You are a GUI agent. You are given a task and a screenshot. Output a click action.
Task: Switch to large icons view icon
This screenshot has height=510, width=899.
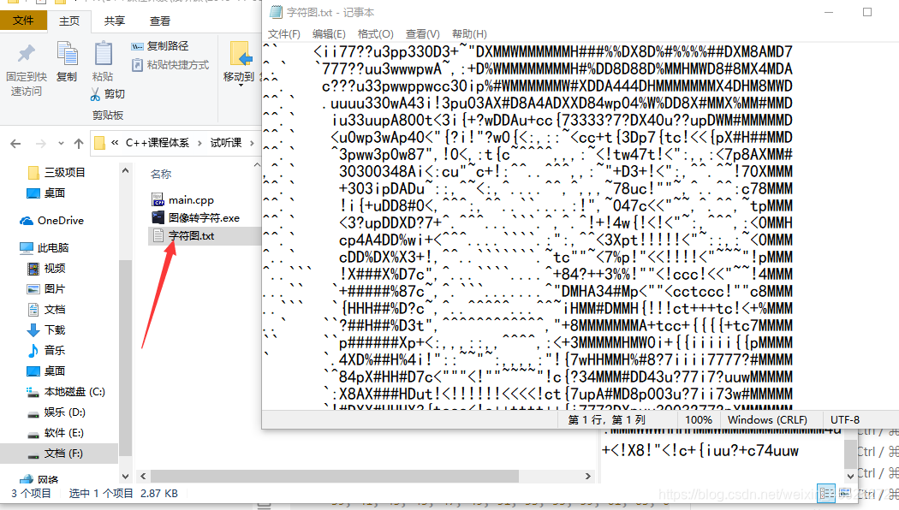coord(844,493)
